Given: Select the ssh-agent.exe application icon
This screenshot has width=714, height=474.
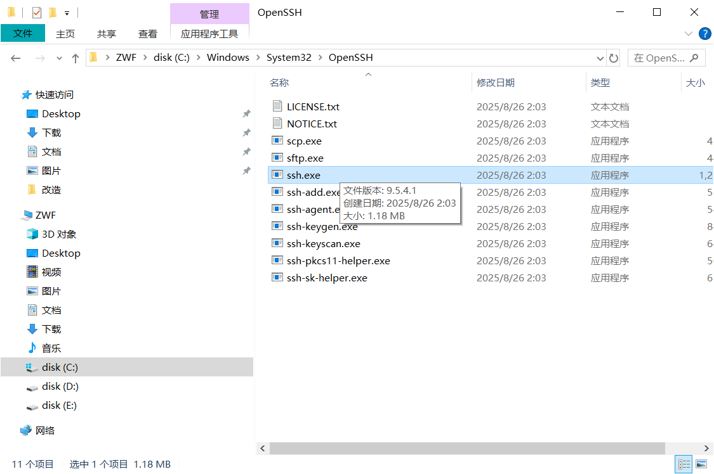Looking at the screenshot, I should [277, 209].
